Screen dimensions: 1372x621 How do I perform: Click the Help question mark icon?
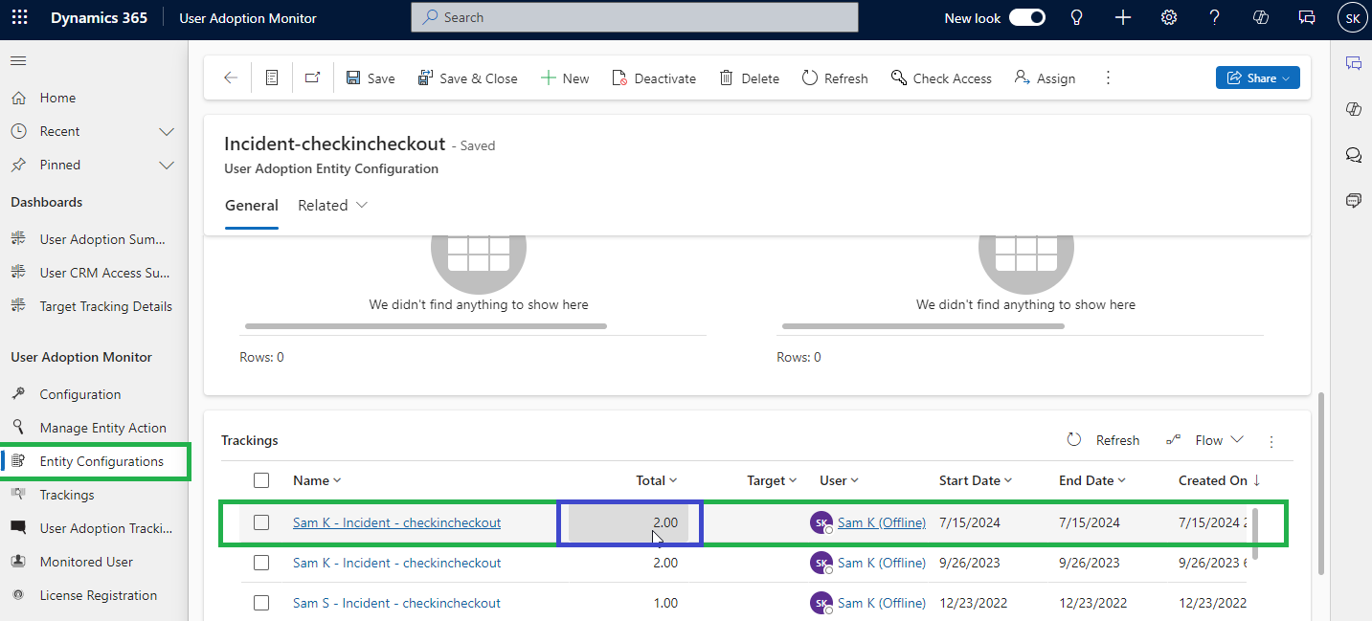pos(1214,18)
